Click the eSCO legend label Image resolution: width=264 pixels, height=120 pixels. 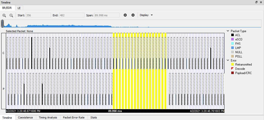coord(239,39)
